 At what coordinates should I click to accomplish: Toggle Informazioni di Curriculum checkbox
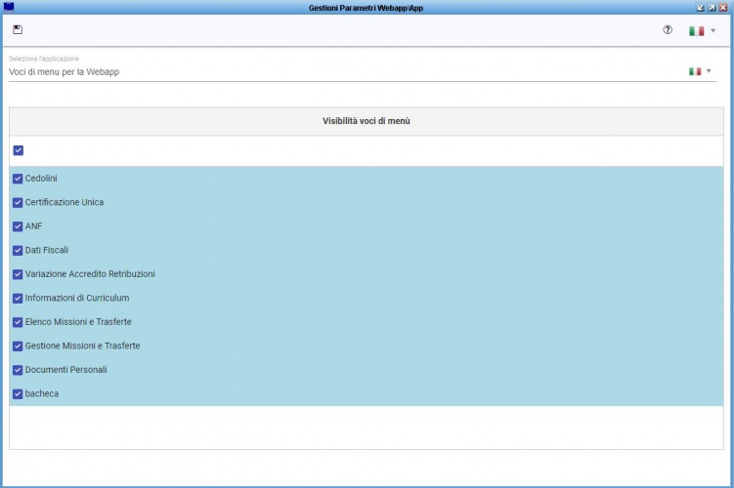[x=18, y=299]
